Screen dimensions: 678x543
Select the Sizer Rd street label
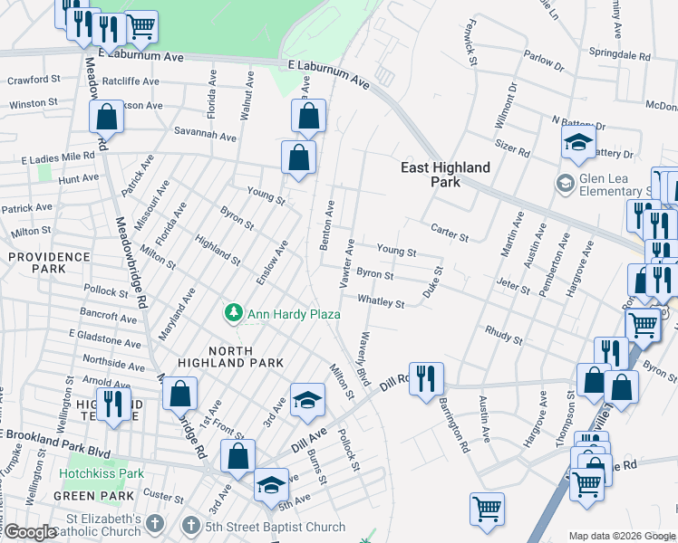pyautogui.click(x=512, y=148)
